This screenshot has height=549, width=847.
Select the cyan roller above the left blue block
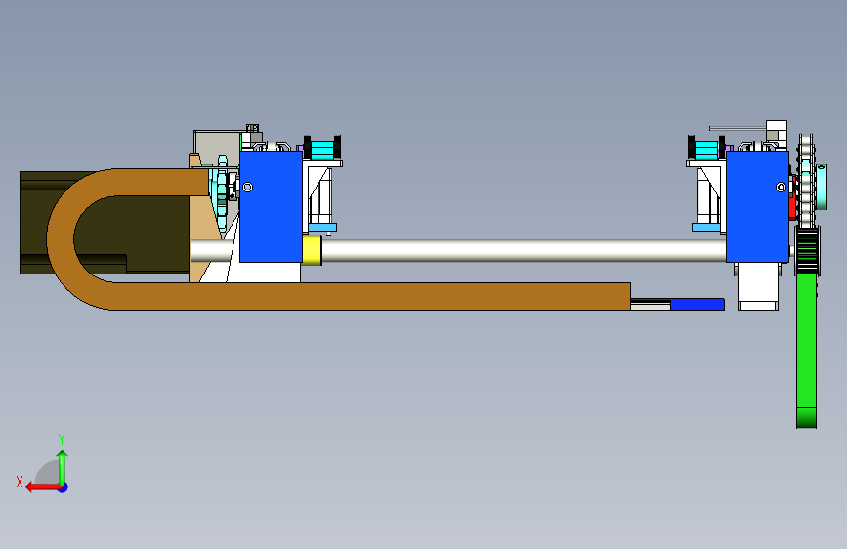(323, 149)
